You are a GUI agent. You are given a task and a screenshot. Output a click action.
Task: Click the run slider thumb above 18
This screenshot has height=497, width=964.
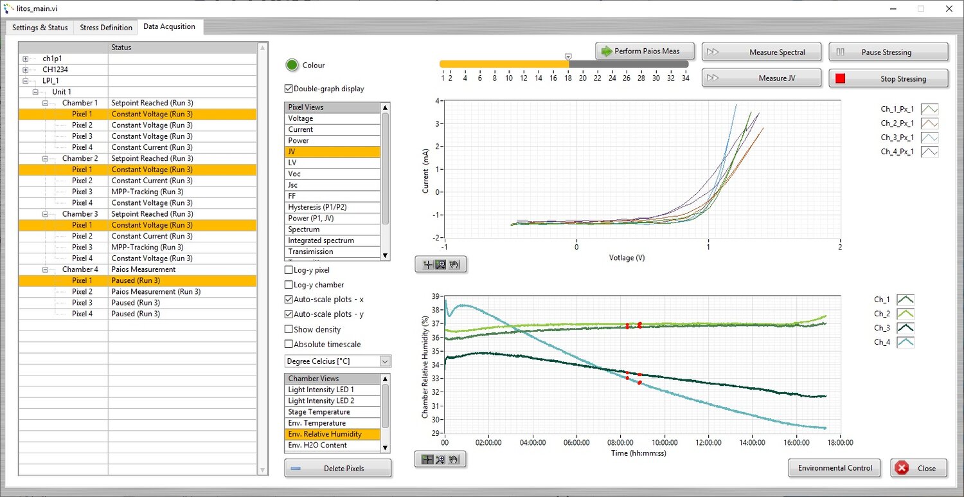[x=567, y=57]
